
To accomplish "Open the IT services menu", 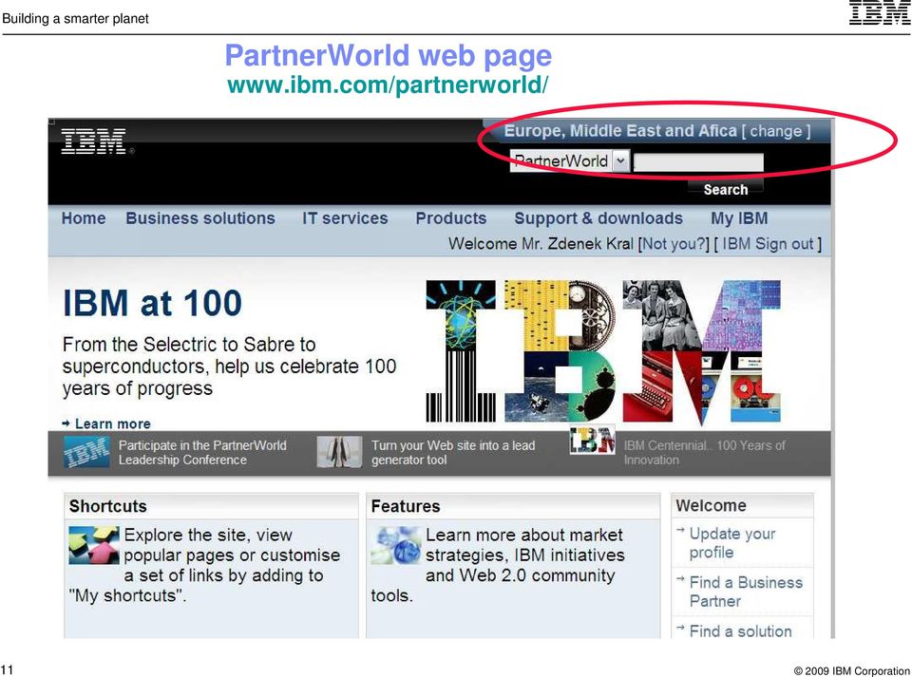I will [345, 218].
